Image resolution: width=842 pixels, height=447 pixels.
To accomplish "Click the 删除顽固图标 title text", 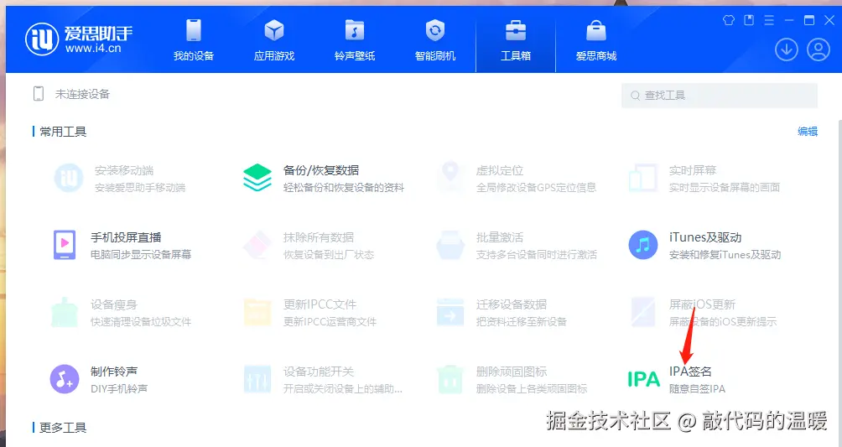I will 512,372.
